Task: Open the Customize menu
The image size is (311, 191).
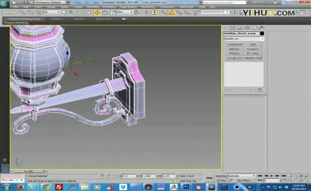Action: coord(167,7)
